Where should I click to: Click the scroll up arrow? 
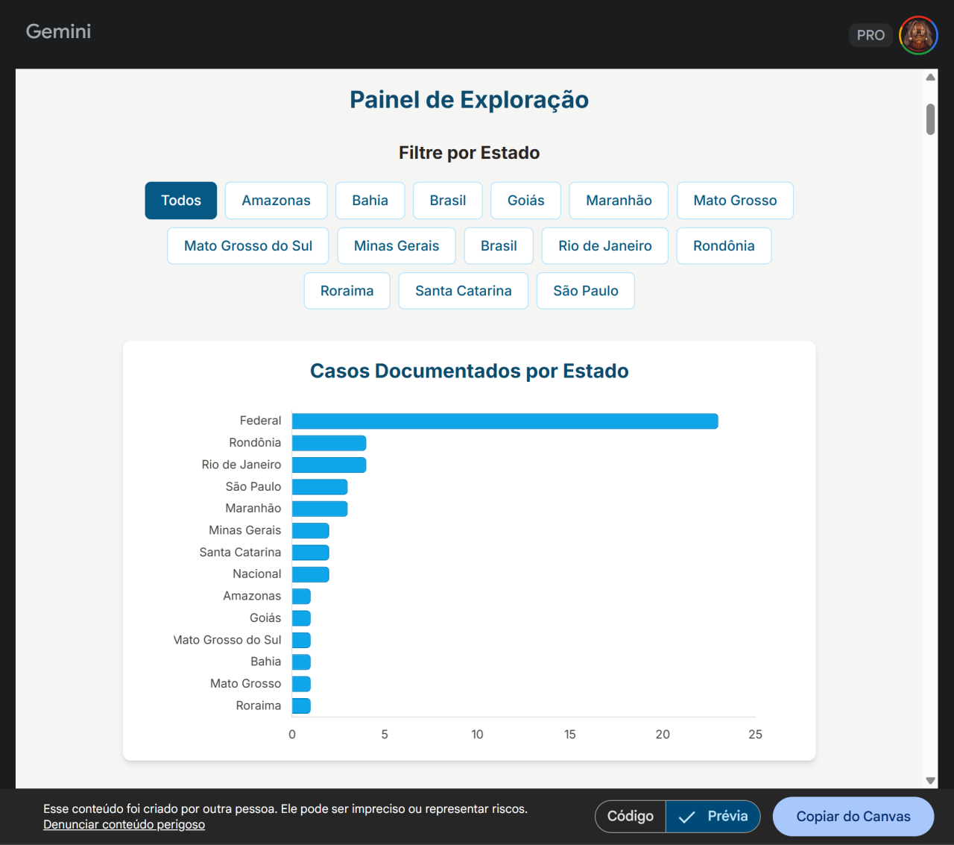click(x=930, y=78)
